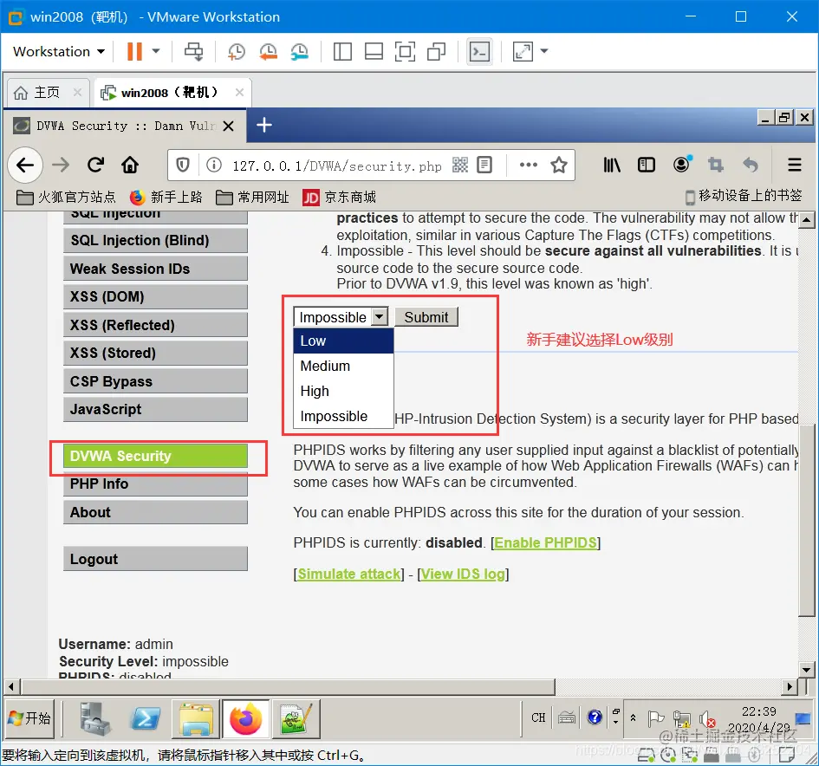Open the 火狐官方站点 bookmarks folder
Viewport: 819px width, 766px height.
click(66, 197)
